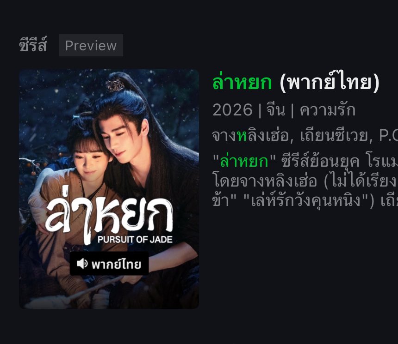
Task: Open the ล่าหยก (พากย์ไทย) title link
Action: pyautogui.click(x=296, y=82)
